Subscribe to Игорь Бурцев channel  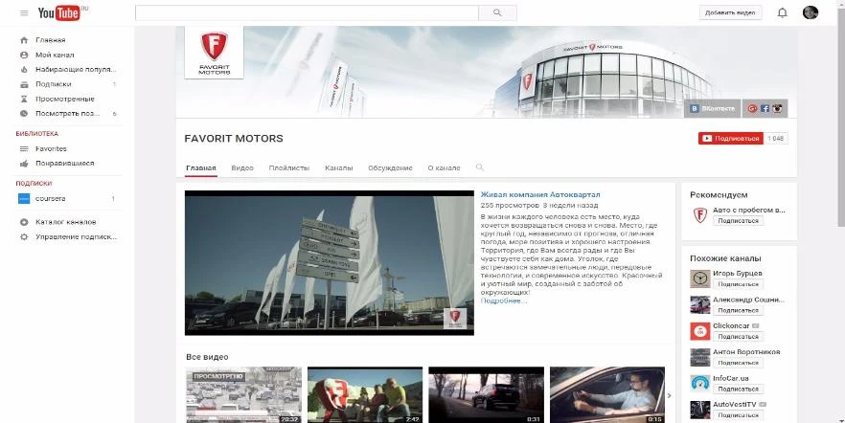point(738,284)
